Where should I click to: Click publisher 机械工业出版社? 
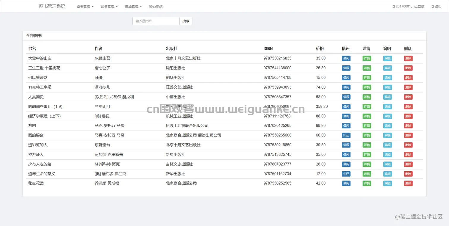179,116
